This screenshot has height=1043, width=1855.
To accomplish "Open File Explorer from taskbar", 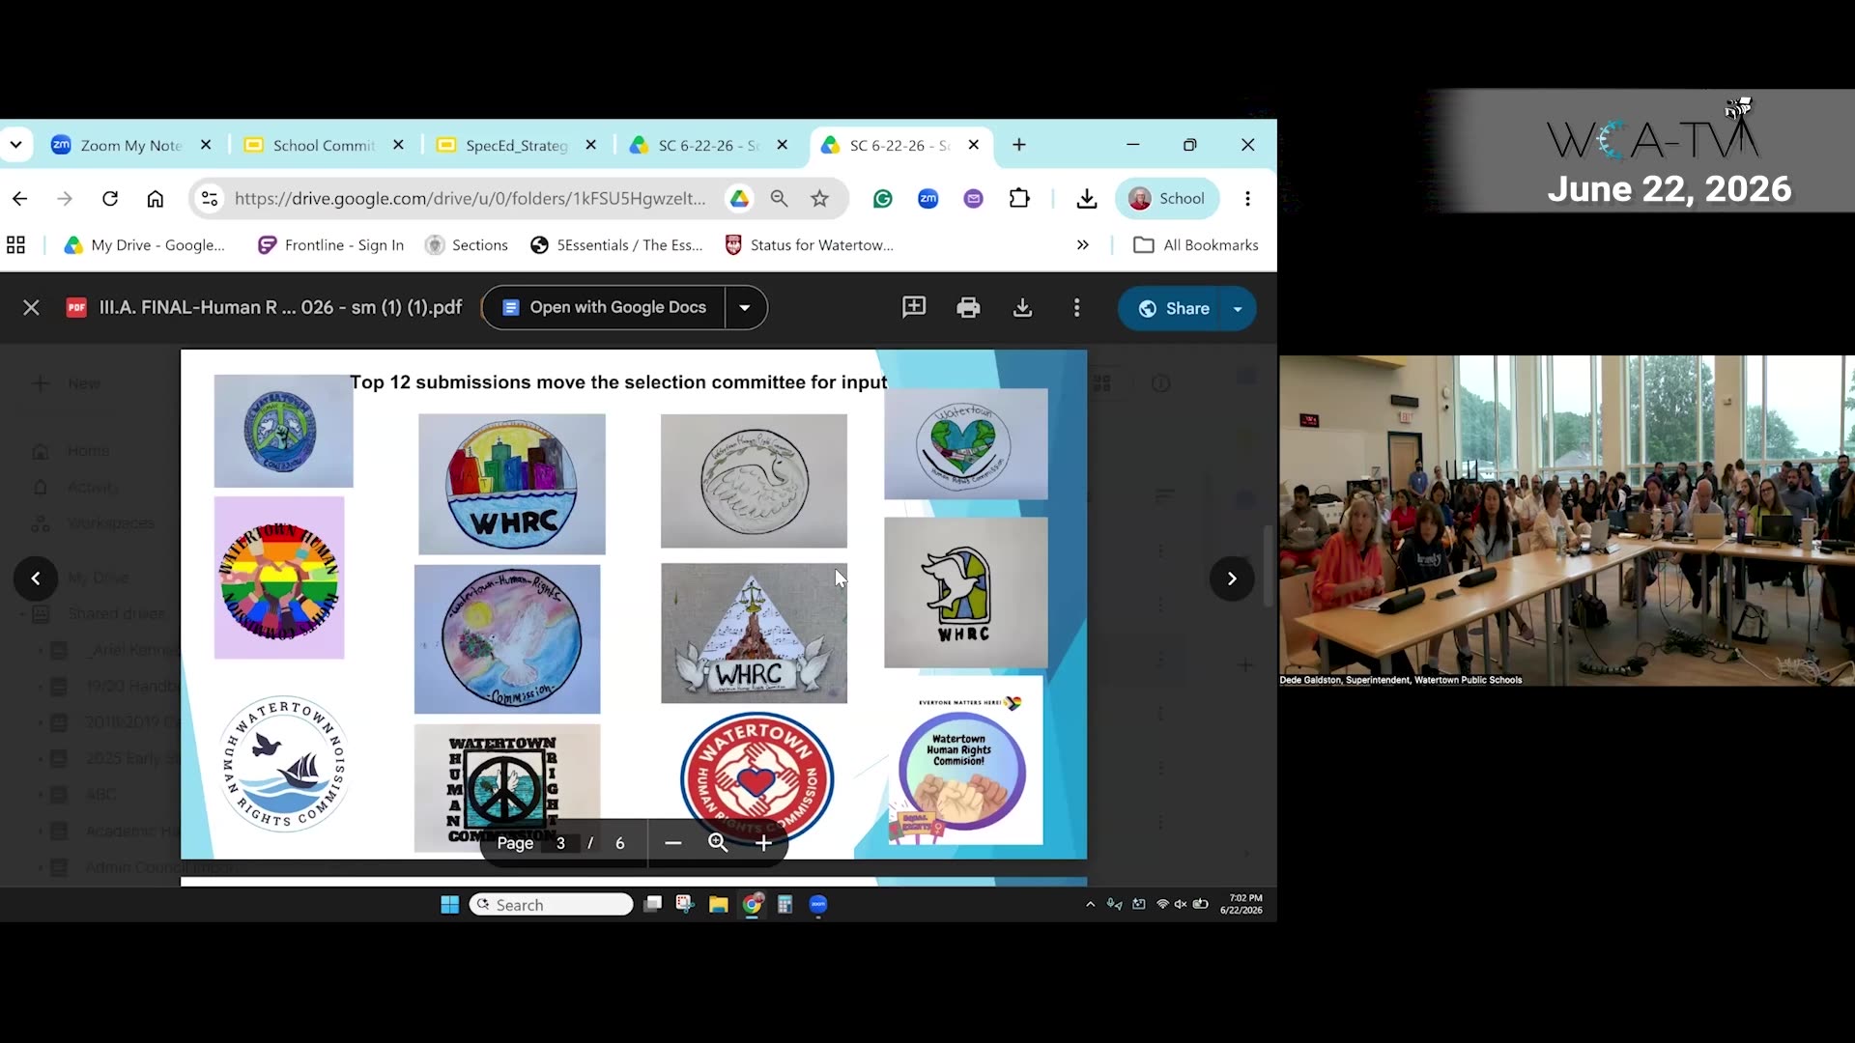I will click(x=718, y=905).
